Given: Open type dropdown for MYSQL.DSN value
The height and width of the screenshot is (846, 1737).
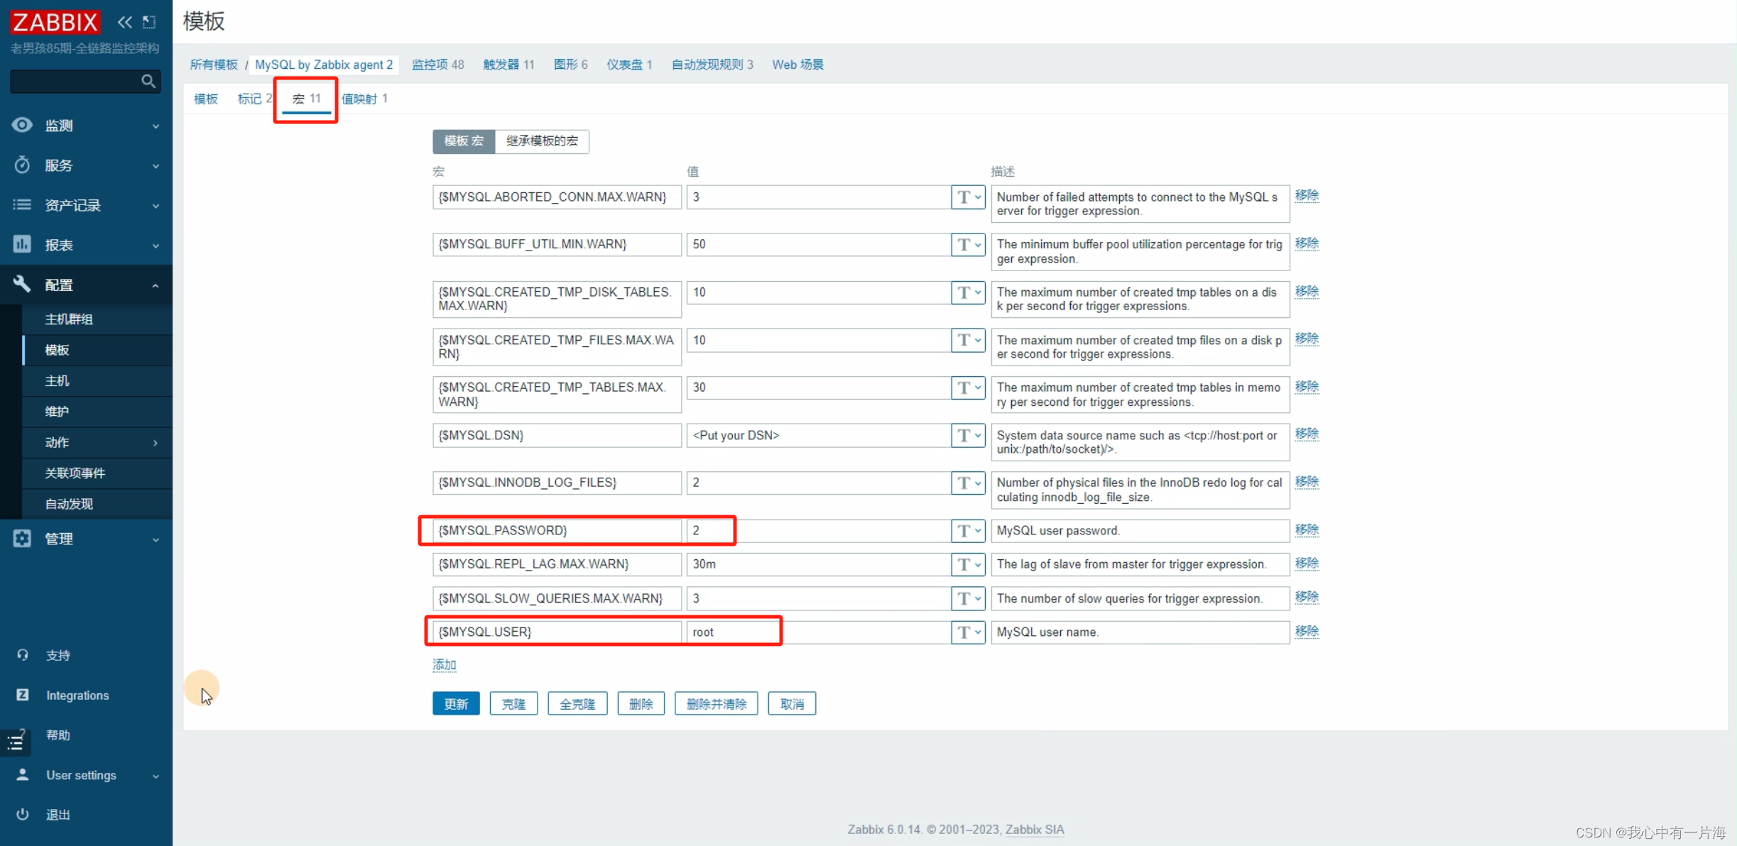Looking at the screenshot, I should (968, 435).
